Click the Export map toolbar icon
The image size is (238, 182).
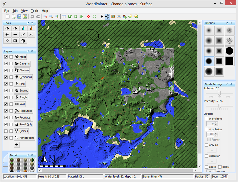[x=25, y=16]
